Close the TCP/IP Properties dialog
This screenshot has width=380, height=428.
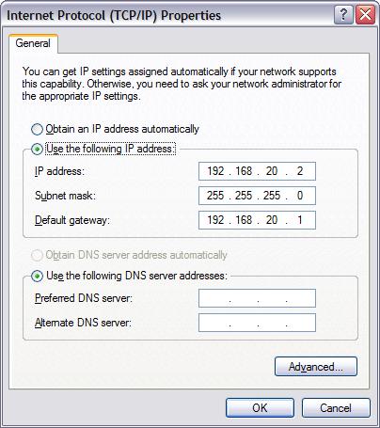point(365,14)
